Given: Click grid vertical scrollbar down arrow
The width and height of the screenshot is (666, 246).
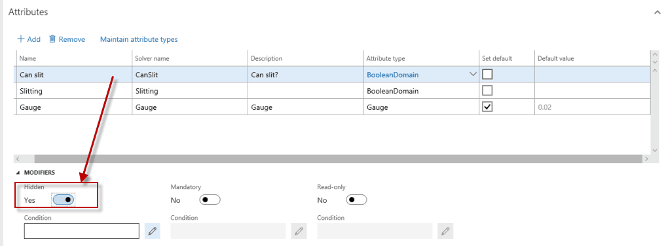Looking at the screenshot, I should [654, 150].
